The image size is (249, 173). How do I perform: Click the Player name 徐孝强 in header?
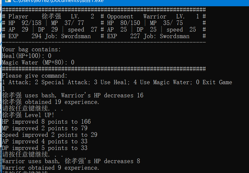click(51, 16)
